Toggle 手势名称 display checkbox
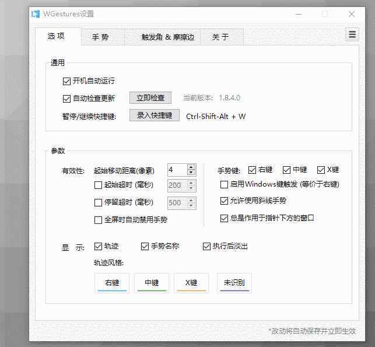This screenshot has height=347, width=375. pos(145,246)
